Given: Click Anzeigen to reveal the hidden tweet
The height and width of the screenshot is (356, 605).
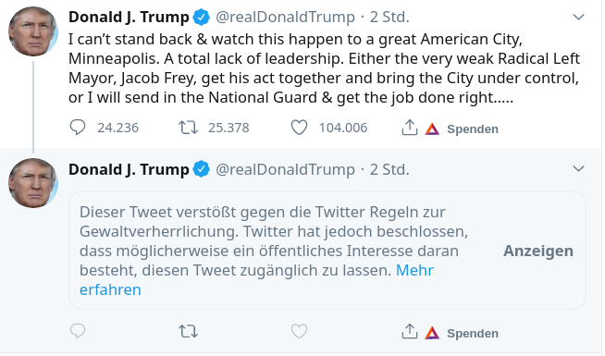Looking at the screenshot, I should click(x=538, y=252).
